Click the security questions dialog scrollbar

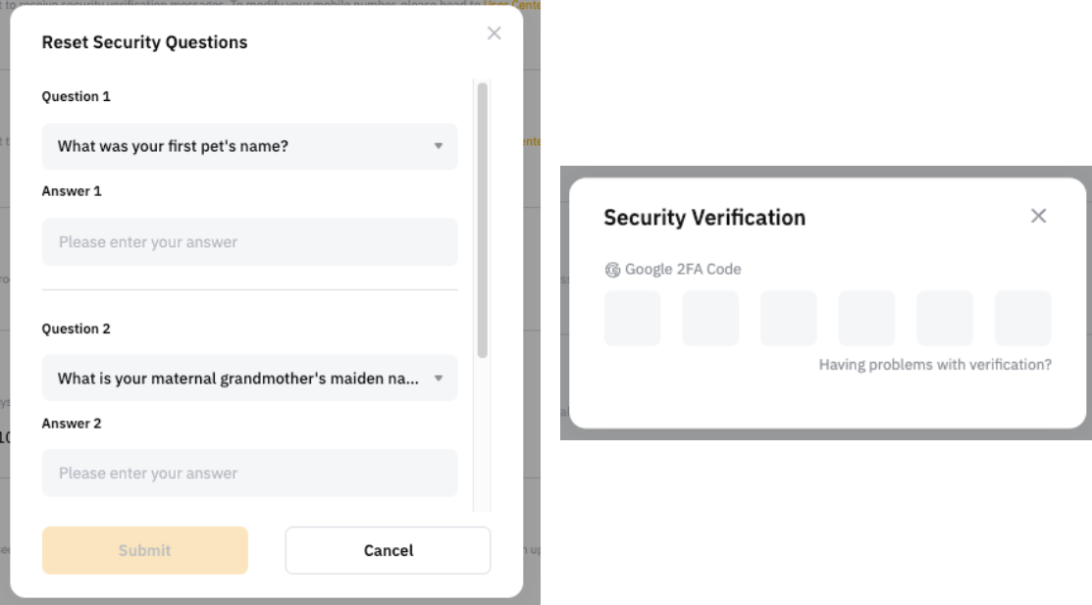pyautogui.click(x=482, y=221)
